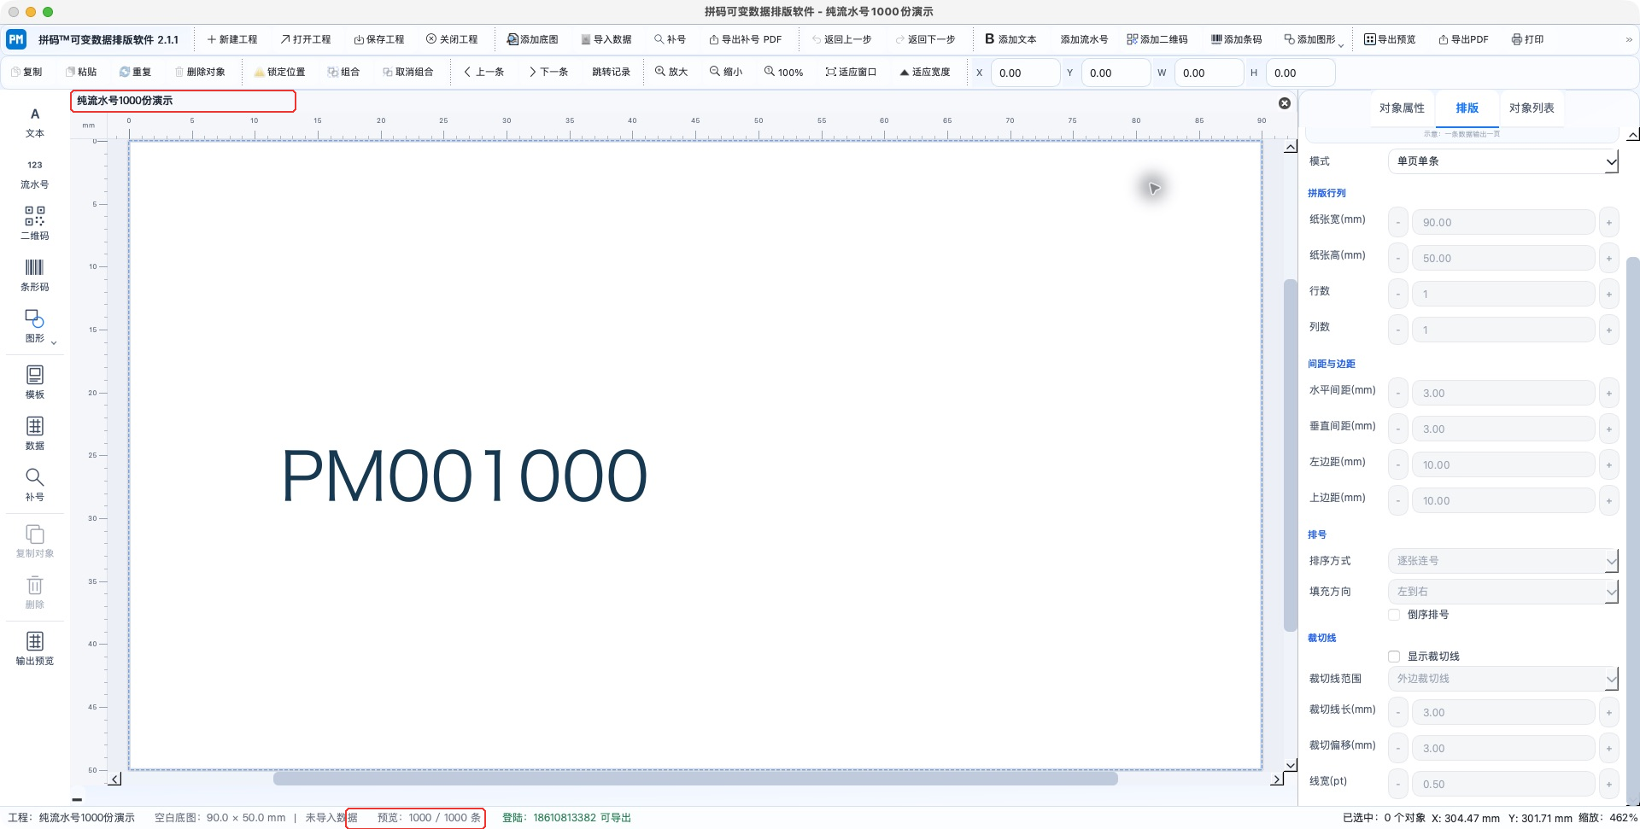1640x829 pixels.
Task: Click the X coordinate input field
Action: [1025, 73]
